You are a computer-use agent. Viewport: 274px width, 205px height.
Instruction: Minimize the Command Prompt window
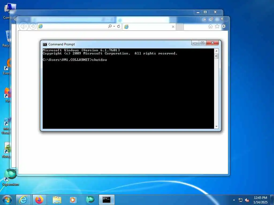(x=195, y=43)
